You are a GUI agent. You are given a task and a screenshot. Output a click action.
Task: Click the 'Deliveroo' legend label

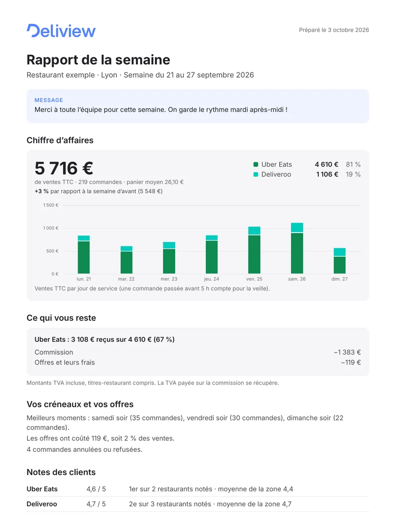276,175
